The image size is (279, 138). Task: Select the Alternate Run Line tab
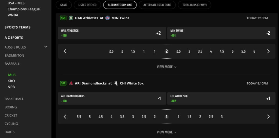click(120, 5)
